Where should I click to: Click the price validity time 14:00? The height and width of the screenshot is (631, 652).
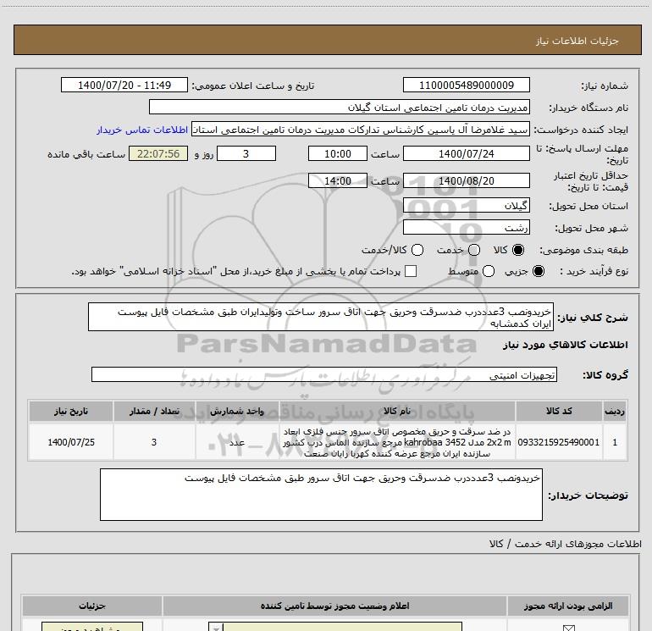pyautogui.click(x=338, y=180)
